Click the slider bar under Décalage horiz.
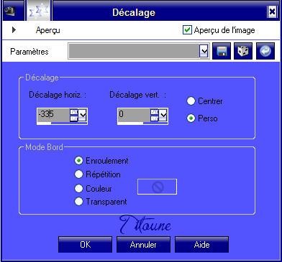This screenshot has height=262, width=282. click(x=62, y=123)
